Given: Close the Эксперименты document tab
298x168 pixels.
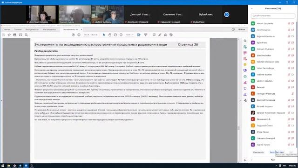Looking at the screenshot, I should [81, 29].
